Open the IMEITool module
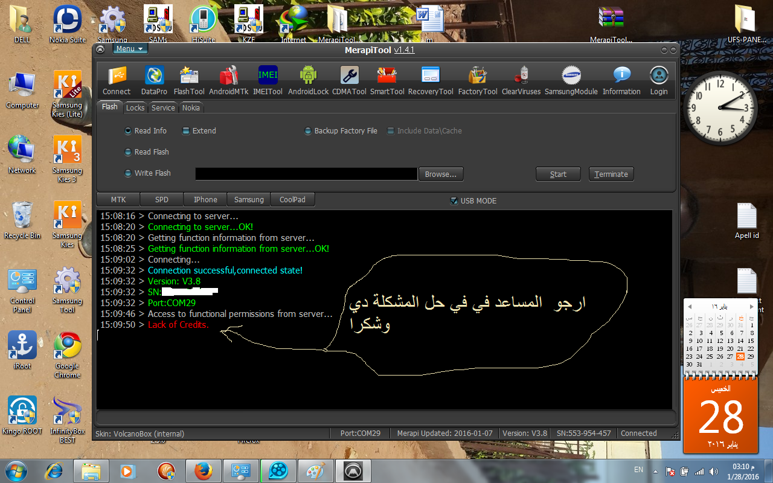 tap(268, 80)
